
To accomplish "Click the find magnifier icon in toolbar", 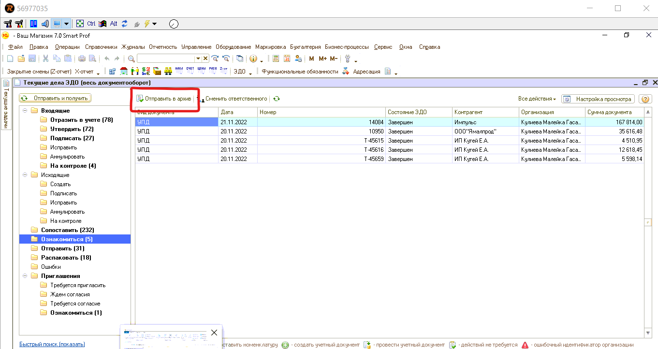I will [131, 58].
